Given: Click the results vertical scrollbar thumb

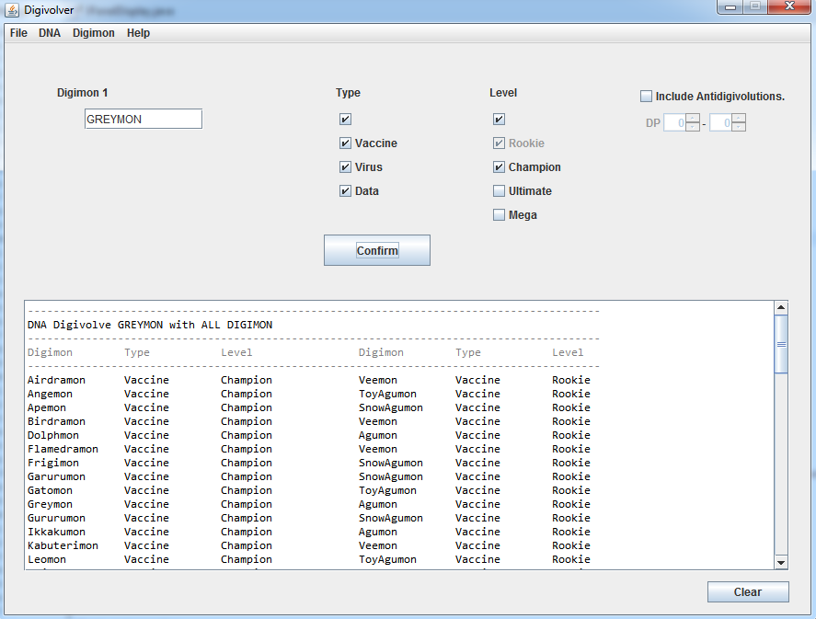Looking at the screenshot, I should point(781,344).
